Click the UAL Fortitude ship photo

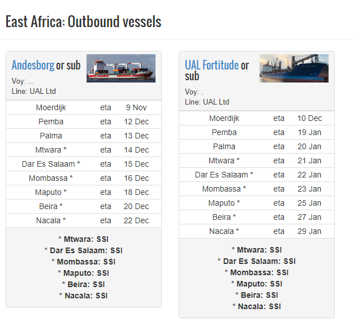point(294,68)
